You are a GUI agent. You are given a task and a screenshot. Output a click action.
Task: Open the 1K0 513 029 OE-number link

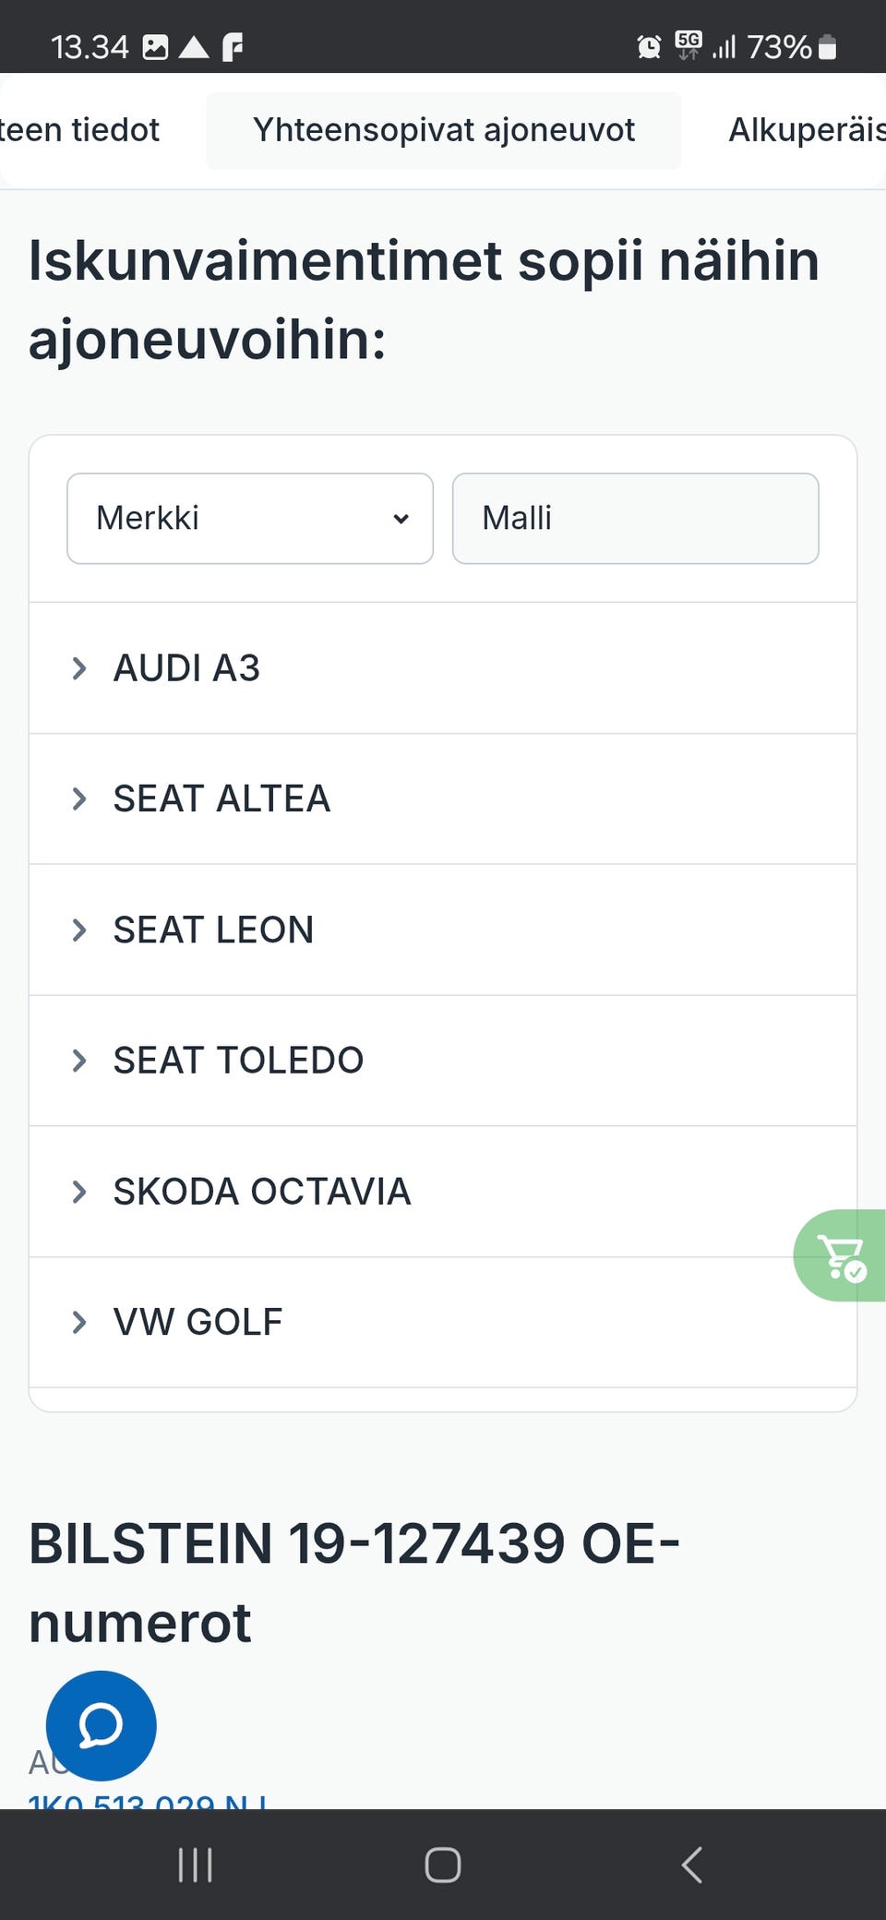(148, 1800)
